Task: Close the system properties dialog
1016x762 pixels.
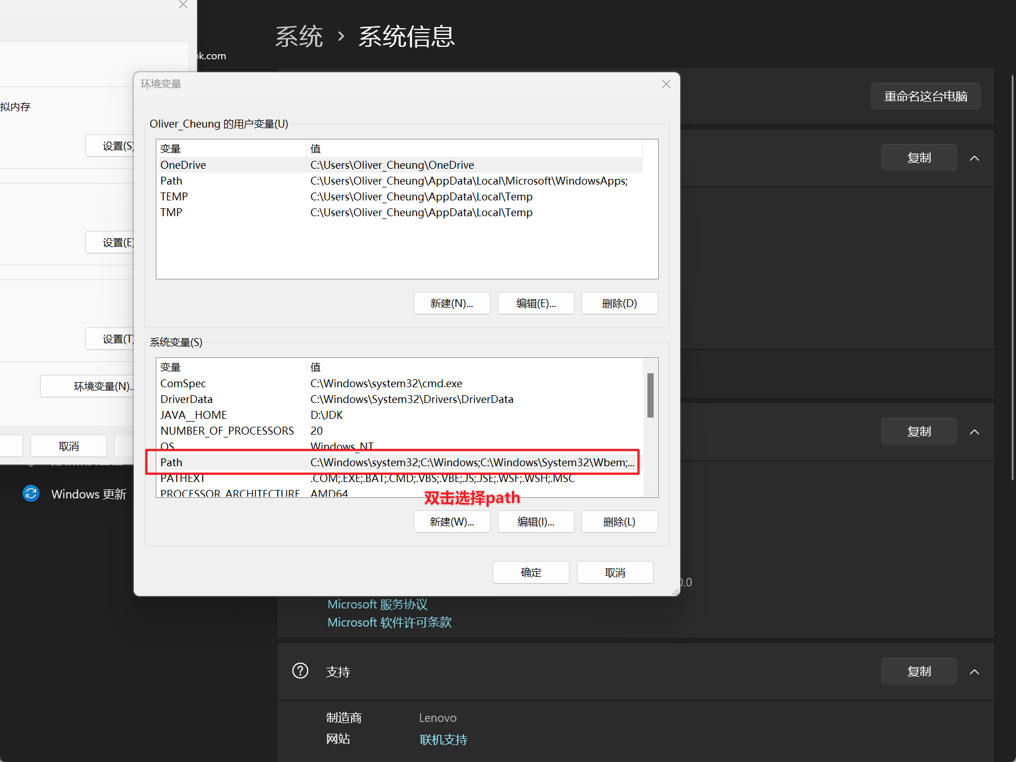Action: pyautogui.click(x=183, y=5)
